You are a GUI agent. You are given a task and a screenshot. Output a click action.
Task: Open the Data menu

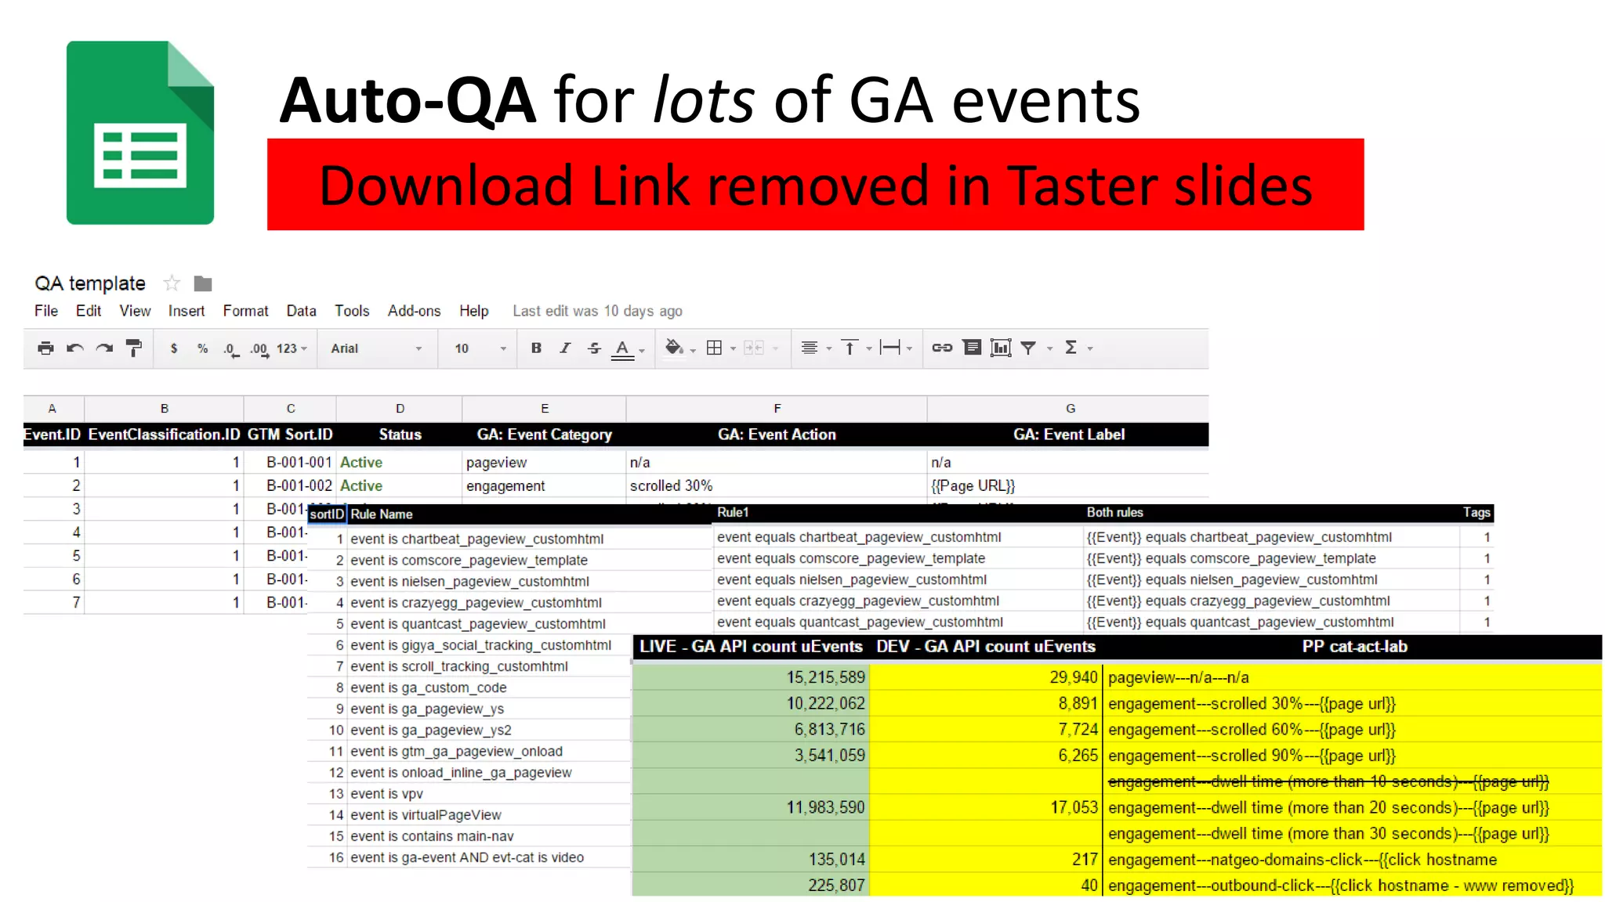tap(301, 311)
